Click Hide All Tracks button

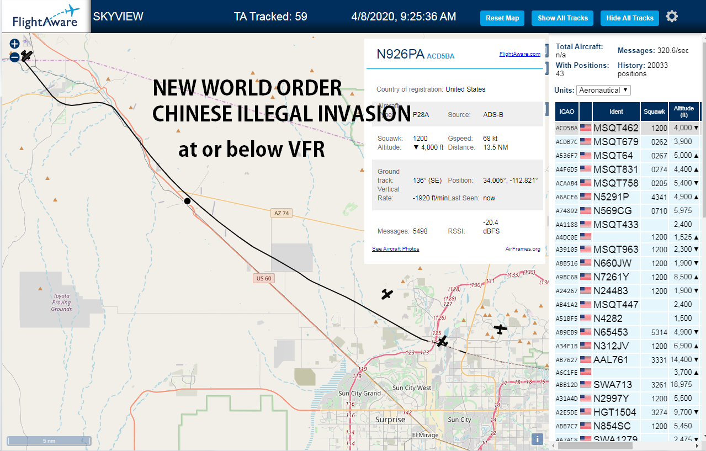pyautogui.click(x=630, y=18)
